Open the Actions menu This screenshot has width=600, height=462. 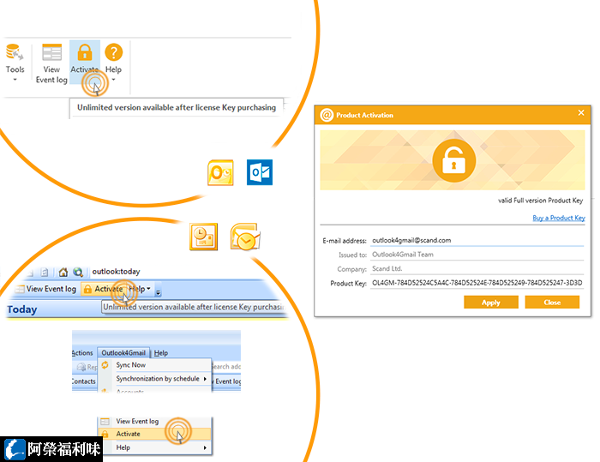coord(82,353)
